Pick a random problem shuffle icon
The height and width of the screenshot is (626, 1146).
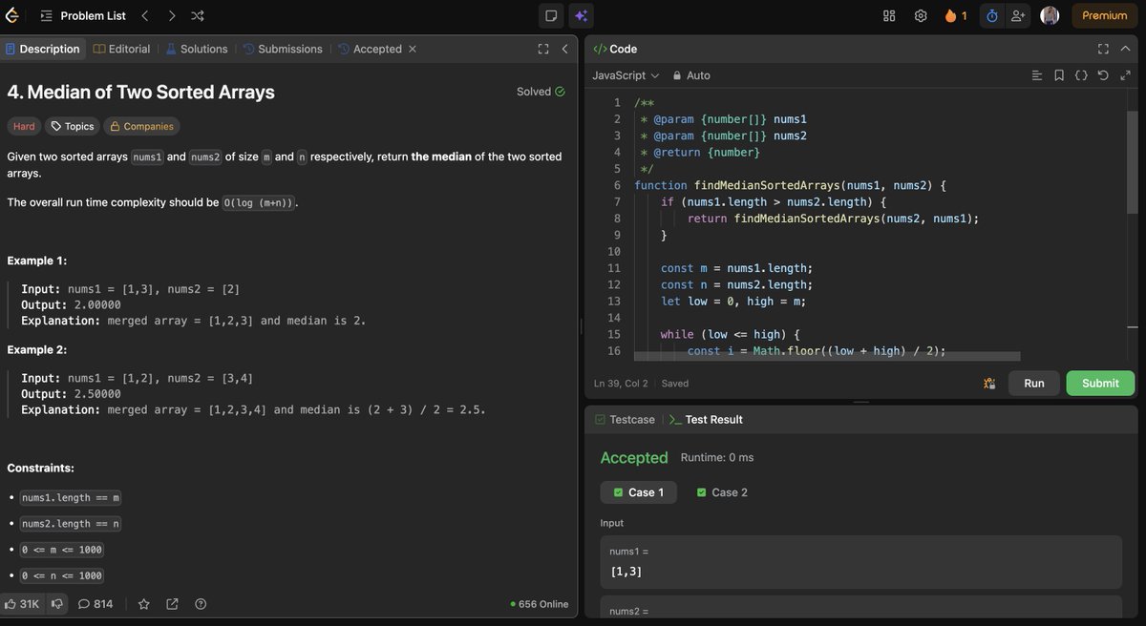pos(197,15)
